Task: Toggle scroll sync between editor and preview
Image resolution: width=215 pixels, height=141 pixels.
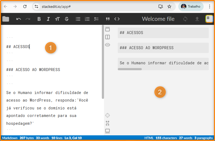Action: click(107, 123)
